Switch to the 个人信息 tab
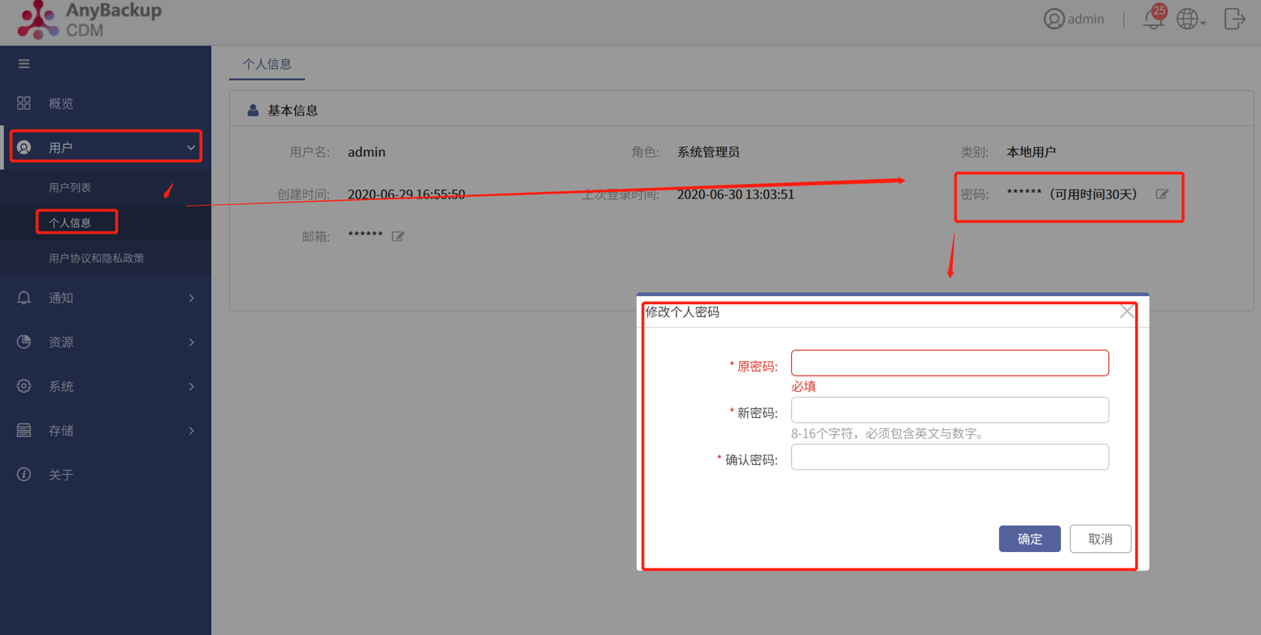Image resolution: width=1261 pixels, height=635 pixels. coord(267,63)
